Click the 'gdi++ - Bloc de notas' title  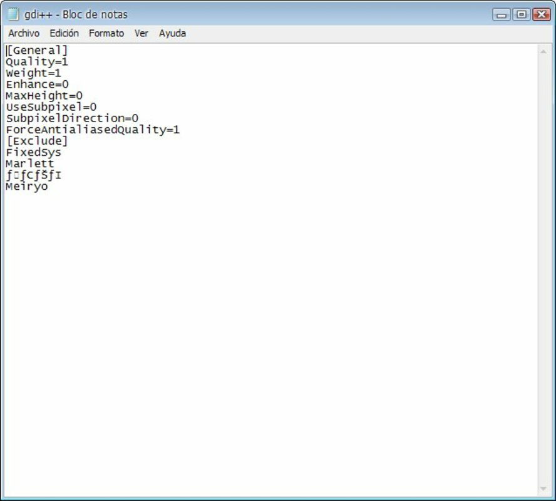(76, 14)
